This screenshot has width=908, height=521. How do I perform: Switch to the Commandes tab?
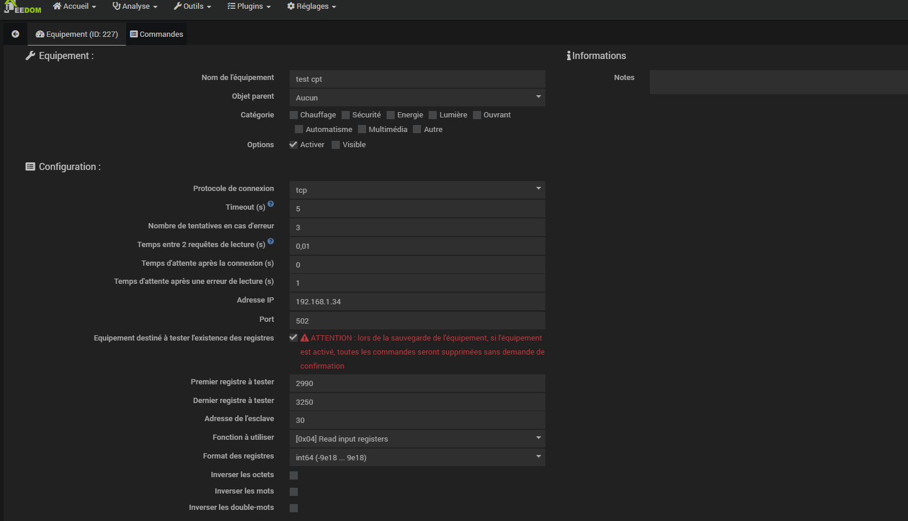[156, 34]
